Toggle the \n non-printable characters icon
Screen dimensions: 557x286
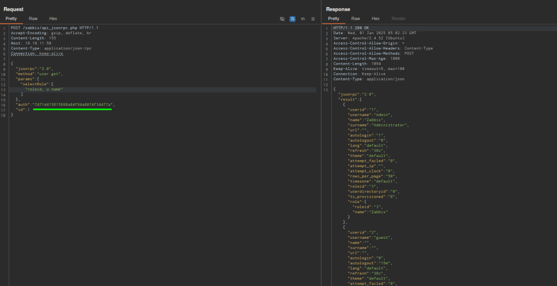click(x=302, y=18)
